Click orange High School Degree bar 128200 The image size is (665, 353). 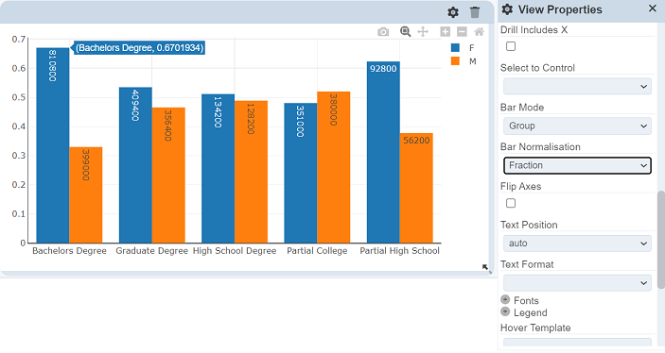coord(251,172)
